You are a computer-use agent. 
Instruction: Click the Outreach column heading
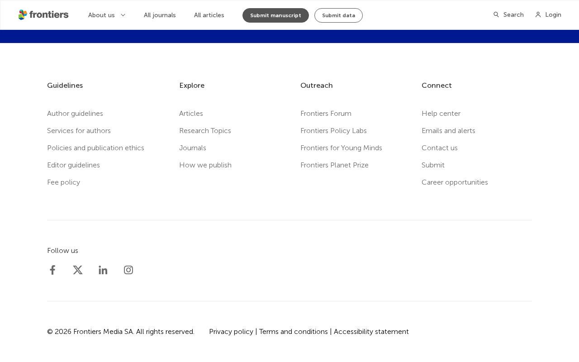(317, 86)
